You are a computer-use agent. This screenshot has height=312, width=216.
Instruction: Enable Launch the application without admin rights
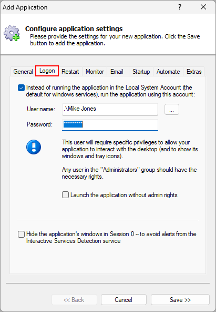65,195
